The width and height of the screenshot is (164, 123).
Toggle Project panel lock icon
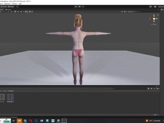click(156, 86)
